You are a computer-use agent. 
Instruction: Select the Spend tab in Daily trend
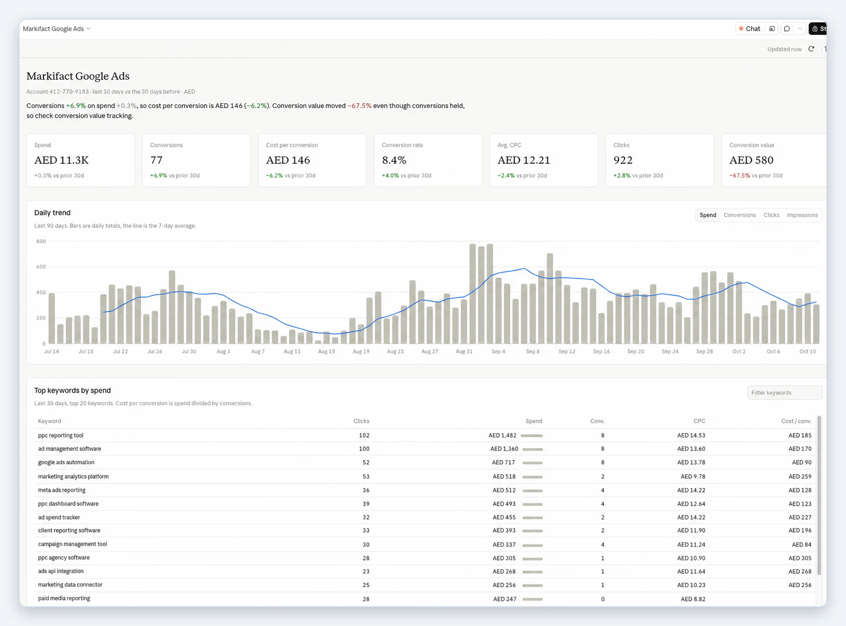tap(708, 215)
